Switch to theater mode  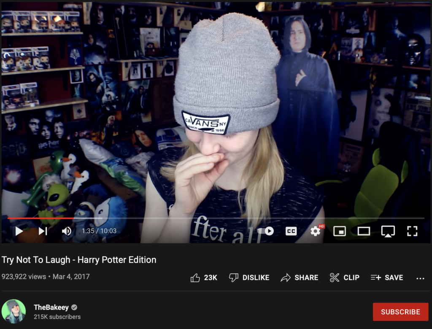(x=364, y=231)
